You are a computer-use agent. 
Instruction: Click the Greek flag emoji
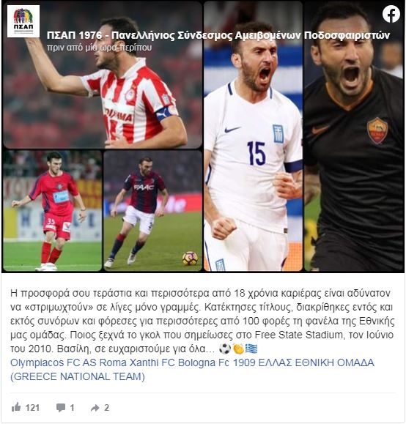pyautogui.click(x=251, y=349)
